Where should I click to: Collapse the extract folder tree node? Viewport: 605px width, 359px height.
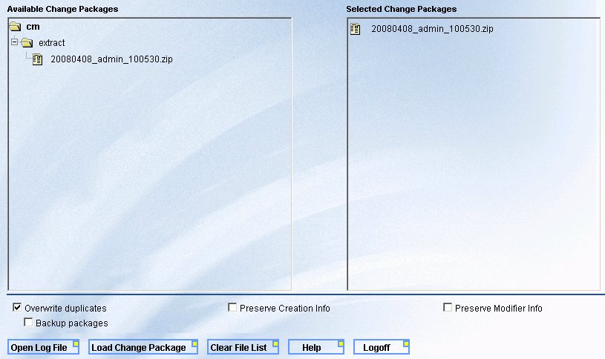tap(15, 42)
